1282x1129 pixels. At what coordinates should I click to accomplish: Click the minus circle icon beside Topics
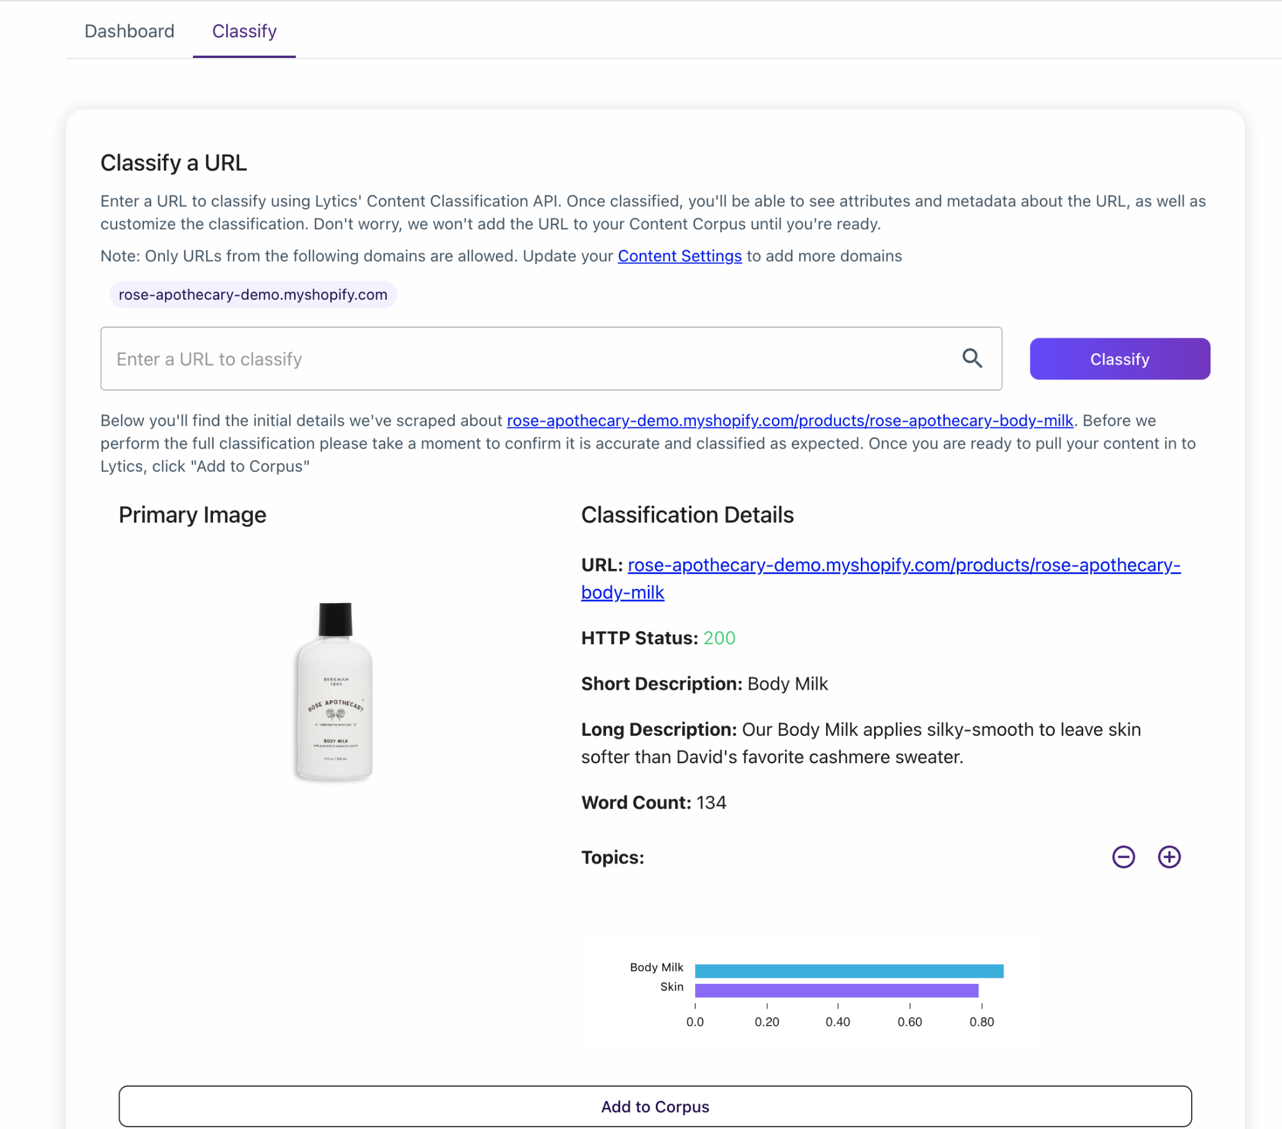coord(1123,857)
